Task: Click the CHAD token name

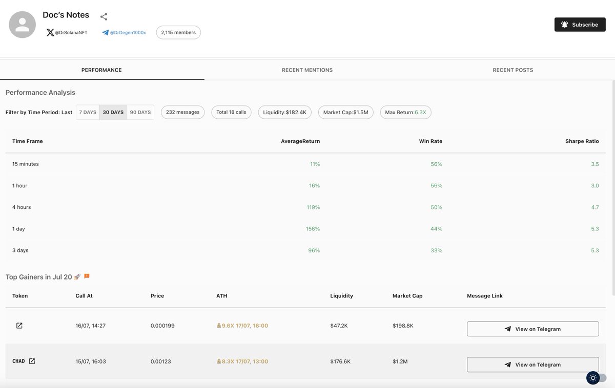Action: 18,361
